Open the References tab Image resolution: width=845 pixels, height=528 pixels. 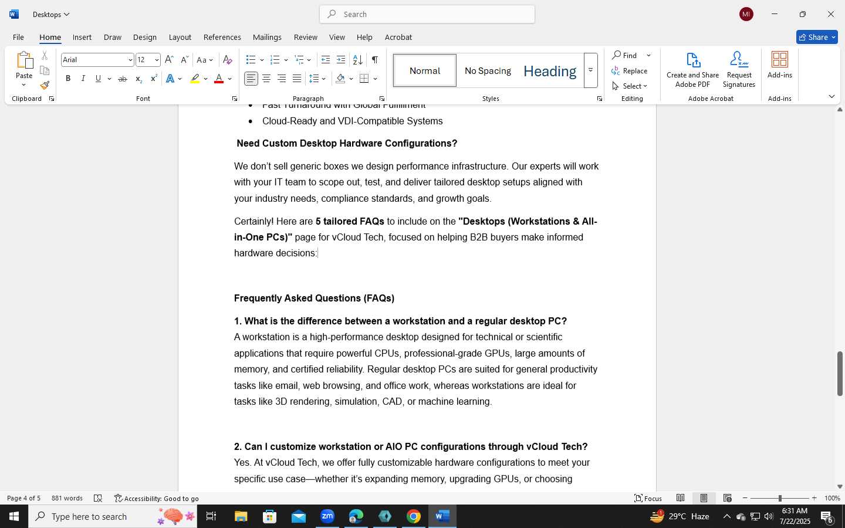pos(222,37)
